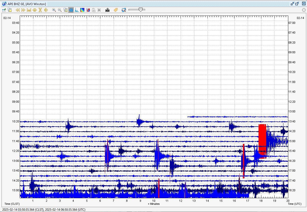Image resolution: width=307 pixels, height=212 pixels.
Task: Open the spectrogram view
Action: click(x=82, y=10)
